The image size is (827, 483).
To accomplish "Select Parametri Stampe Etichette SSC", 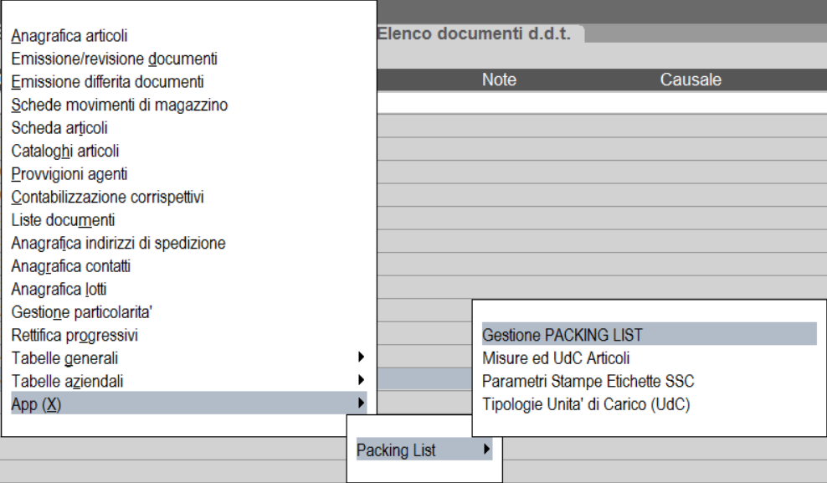I will click(x=588, y=382).
